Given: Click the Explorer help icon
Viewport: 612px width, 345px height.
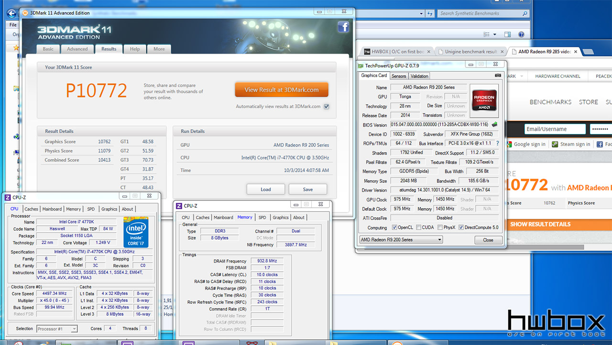Looking at the screenshot, I should tap(521, 34).
